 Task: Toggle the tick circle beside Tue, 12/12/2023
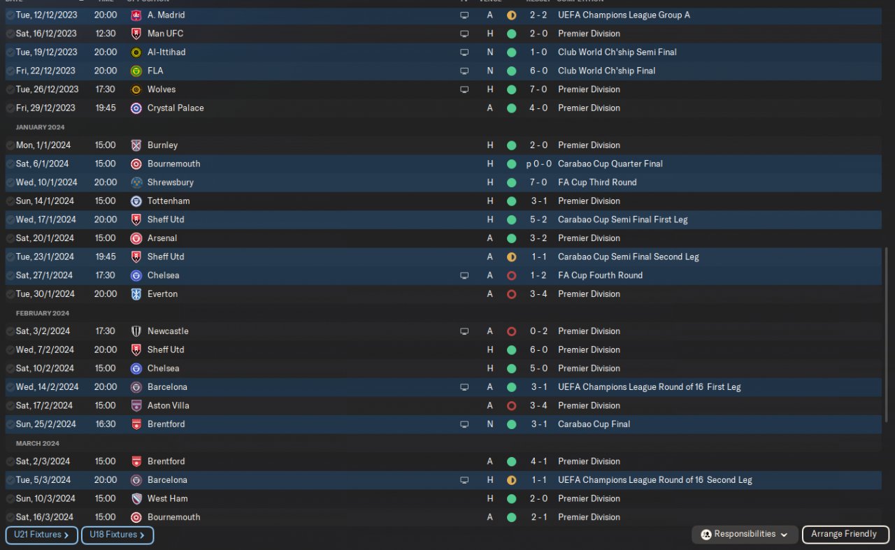pyautogui.click(x=10, y=15)
